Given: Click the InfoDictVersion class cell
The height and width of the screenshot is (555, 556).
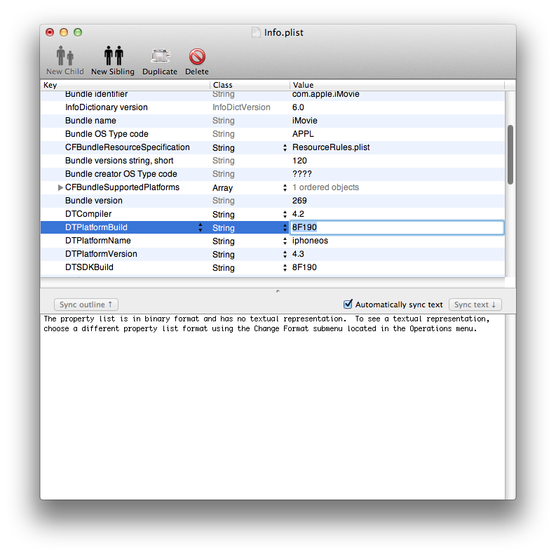Looking at the screenshot, I should pyautogui.click(x=241, y=107).
